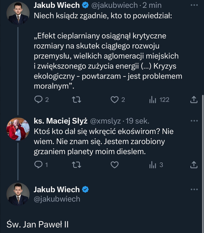The image size is (204, 233).
Task: Like ks. Maciej Słyż's reply
Action: (115, 165)
